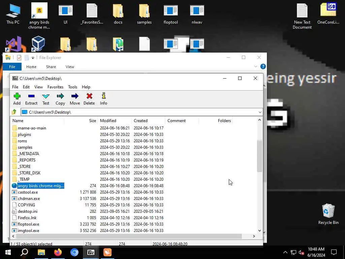This screenshot has height=259, width=345.
Task: Select the plugins folder row
Action: [24, 134]
